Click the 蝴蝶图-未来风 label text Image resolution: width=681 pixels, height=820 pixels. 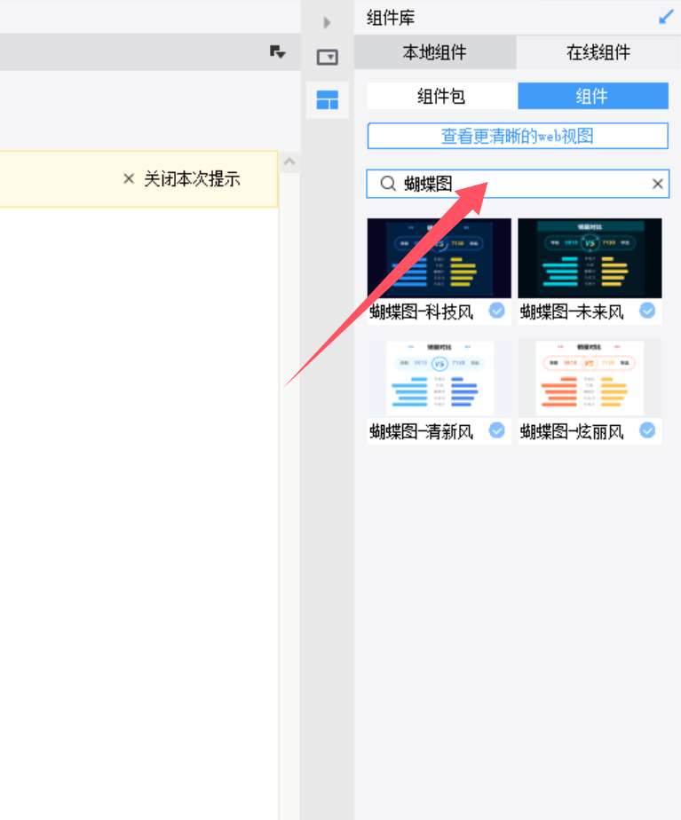click(x=572, y=312)
